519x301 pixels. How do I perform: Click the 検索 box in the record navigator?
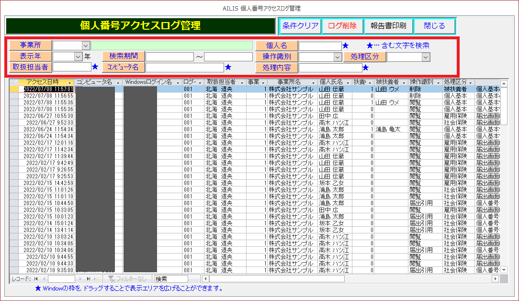pos(171,278)
